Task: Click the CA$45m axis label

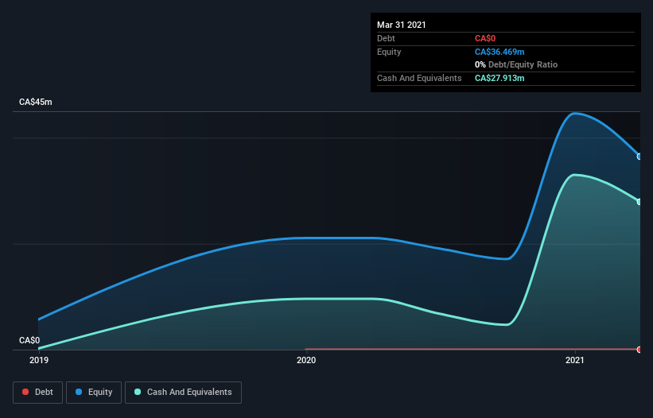Action: (36, 102)
